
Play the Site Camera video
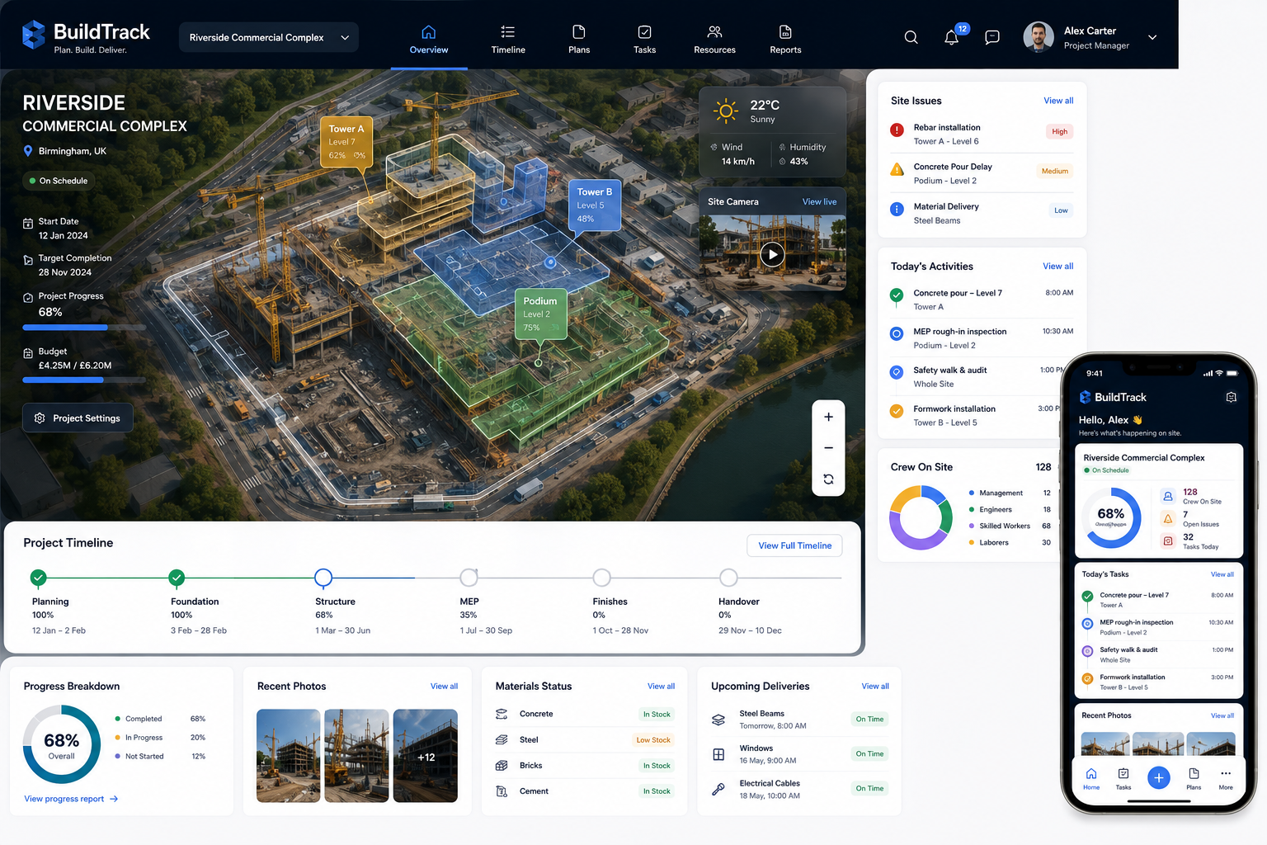click(772, 254)
